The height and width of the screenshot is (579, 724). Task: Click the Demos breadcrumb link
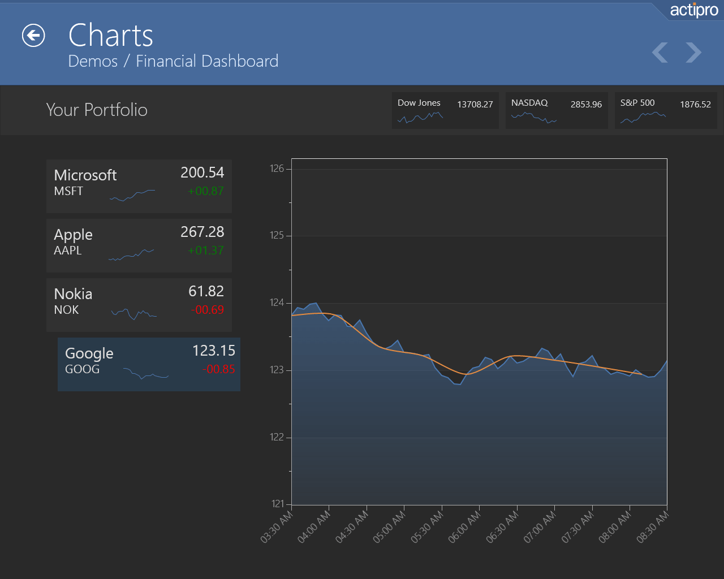[93, 61]
